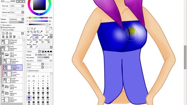The height and width of the screenshot is (105, 187).
Task: Adjust the Плотность density slider
Action: tap(45, 61)
